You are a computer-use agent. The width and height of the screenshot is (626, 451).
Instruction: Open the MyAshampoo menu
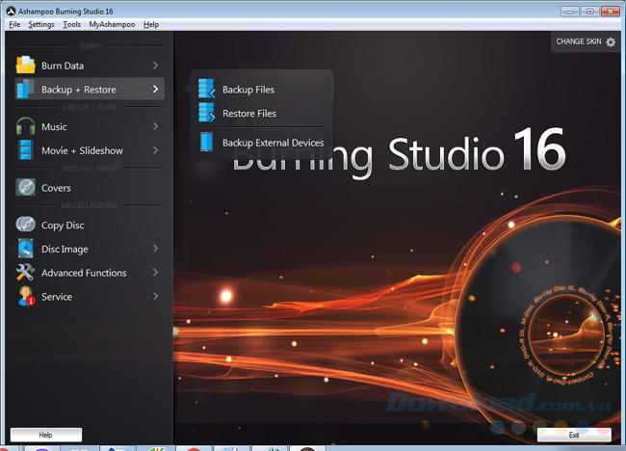click(110, 24)
